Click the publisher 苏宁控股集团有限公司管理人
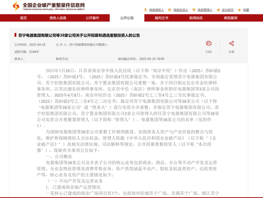Screen dimensions: 263x198 tap(88, 45)
